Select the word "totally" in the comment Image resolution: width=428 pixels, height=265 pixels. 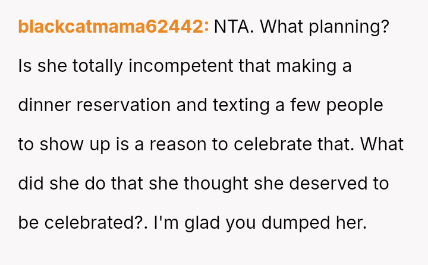pos(93,66)
